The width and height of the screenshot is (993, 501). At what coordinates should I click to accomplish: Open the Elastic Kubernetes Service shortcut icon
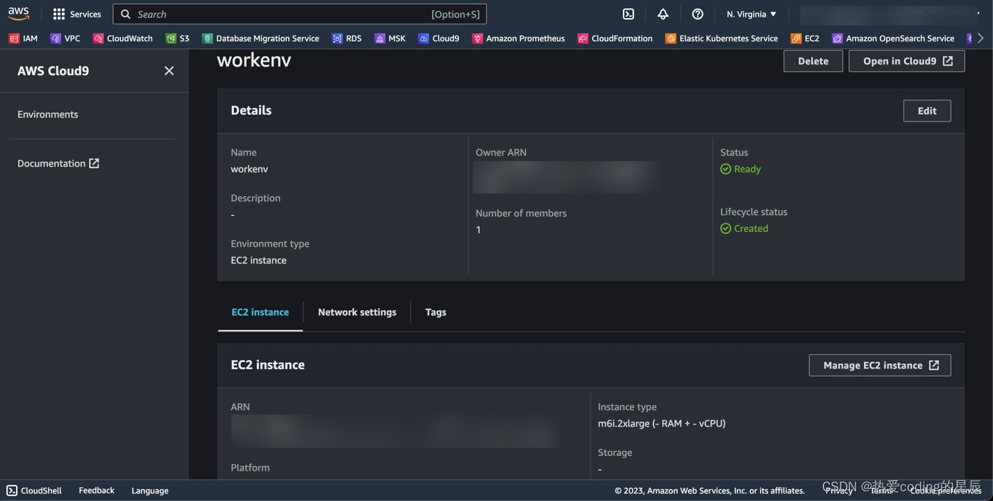[x=671, y=39]
